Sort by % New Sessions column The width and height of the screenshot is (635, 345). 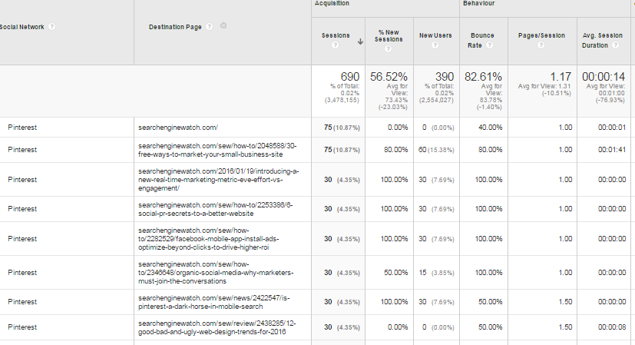click(x=389, y=35)
